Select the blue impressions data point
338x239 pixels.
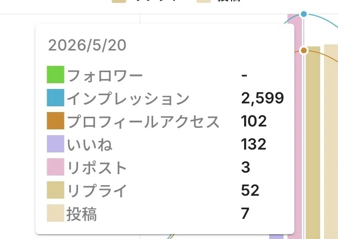click(x=304, y=14)
